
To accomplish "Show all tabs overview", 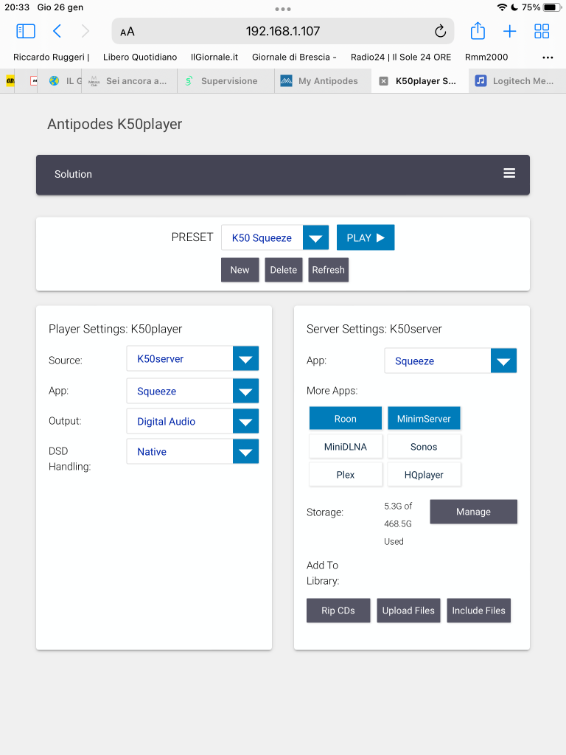I will pyautogui.click(x=542, y=31).
